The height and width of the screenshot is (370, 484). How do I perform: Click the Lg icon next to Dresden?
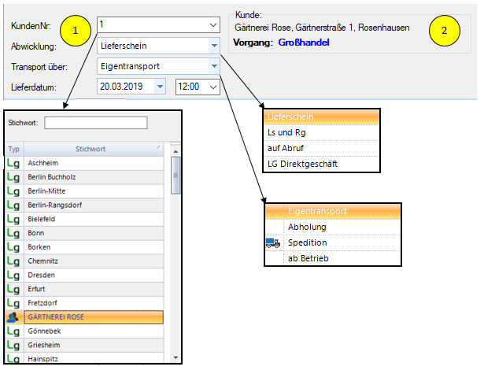click(x=13, y=276)
